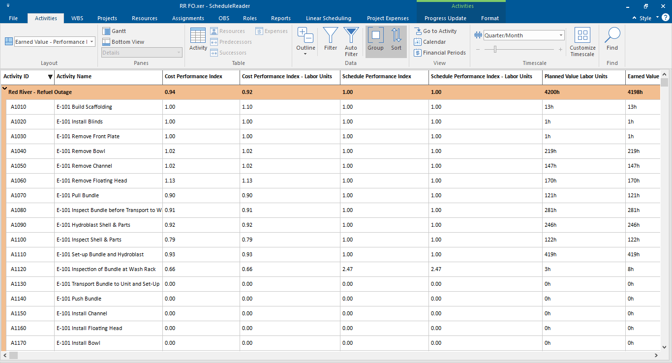Show the Predecessors table

pyautogui.click(x=231, y=42)
